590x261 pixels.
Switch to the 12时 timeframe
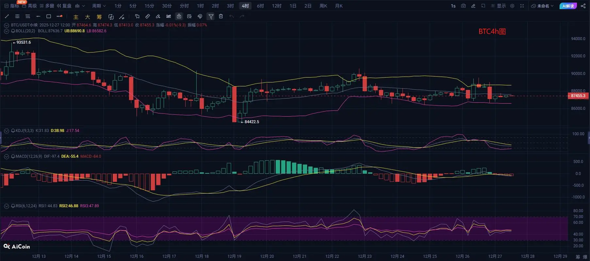pos(277,6)
